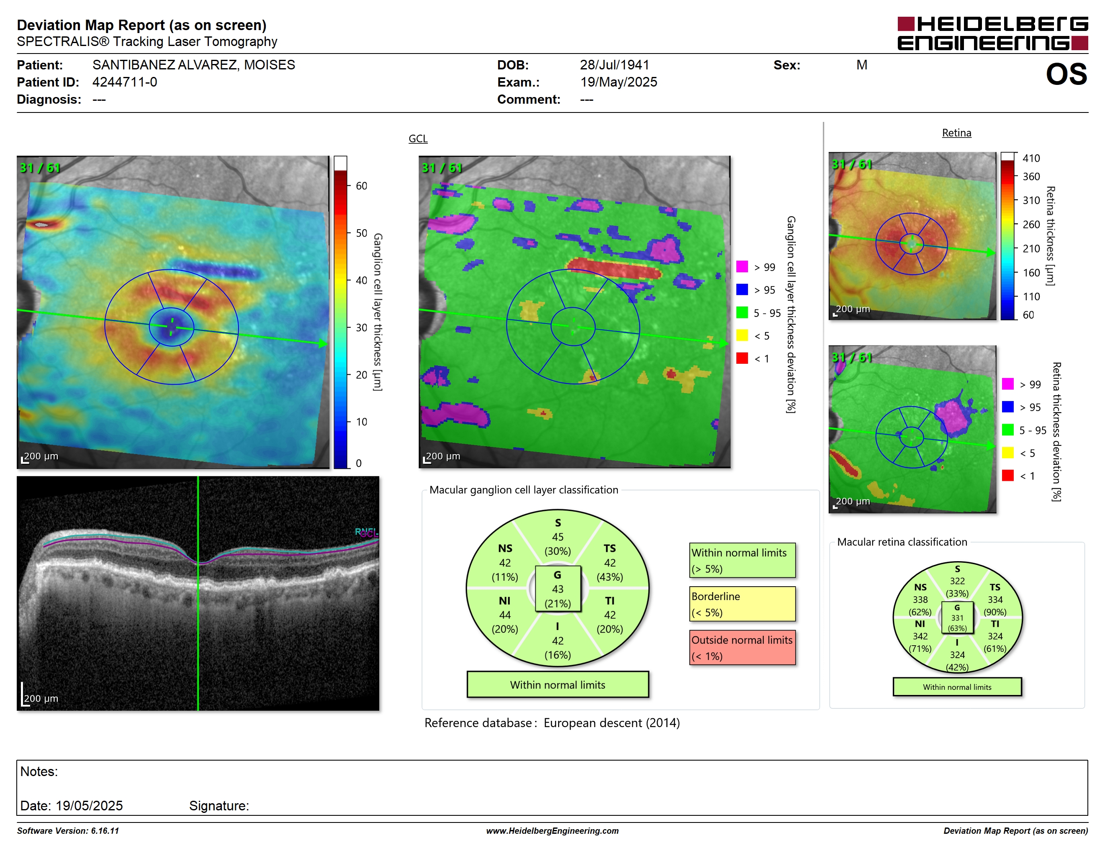This screenshot has width=1105, height=853.
Task: Click the Signature field
Action: coord(219,805)
